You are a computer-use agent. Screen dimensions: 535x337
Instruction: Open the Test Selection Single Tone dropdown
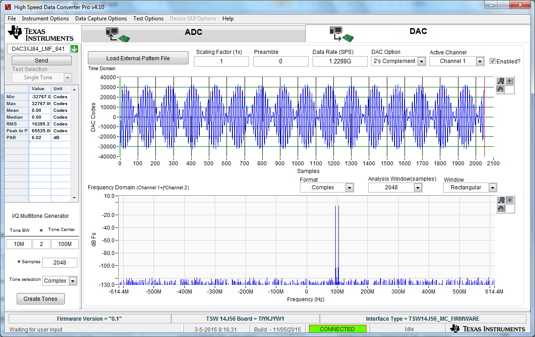[67, 78]
